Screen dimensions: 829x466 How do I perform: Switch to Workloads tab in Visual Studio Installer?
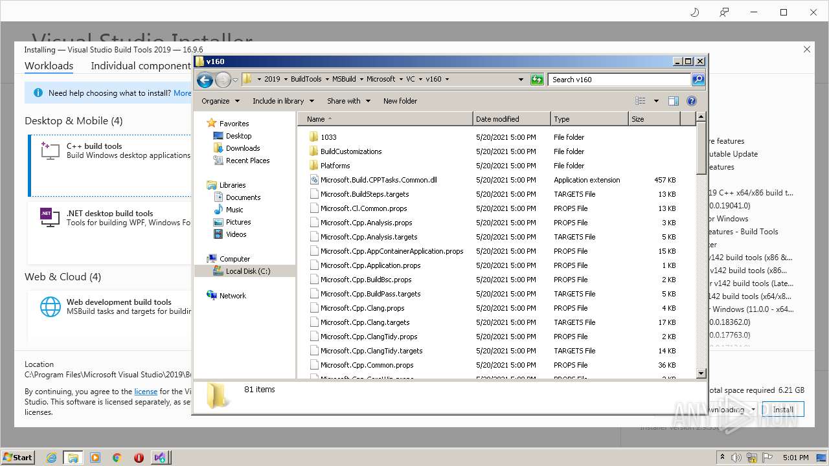[x=49, y=66]
